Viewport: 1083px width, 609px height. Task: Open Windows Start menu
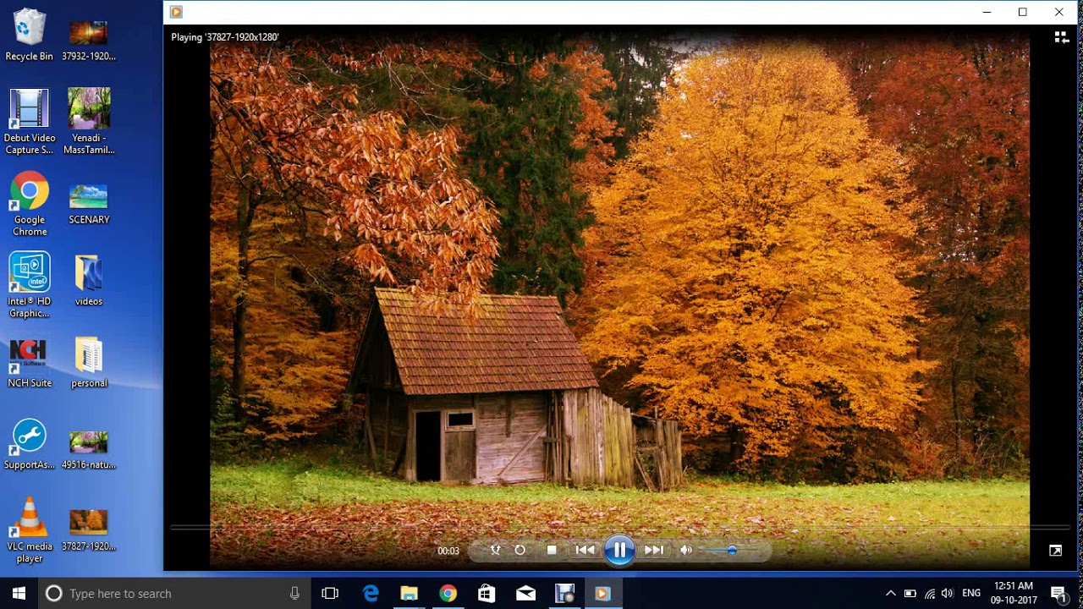19,594
